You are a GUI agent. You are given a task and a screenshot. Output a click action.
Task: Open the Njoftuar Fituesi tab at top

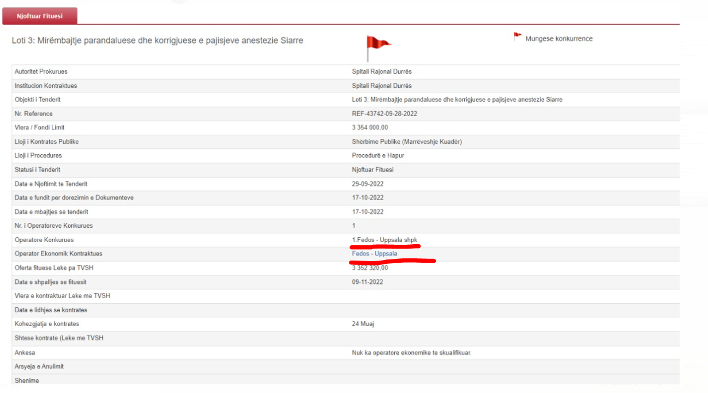click(x=40, y=16)
